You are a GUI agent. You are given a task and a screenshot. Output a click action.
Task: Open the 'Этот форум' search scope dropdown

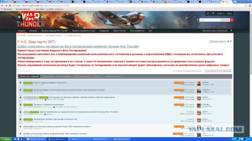click(225, 20)
